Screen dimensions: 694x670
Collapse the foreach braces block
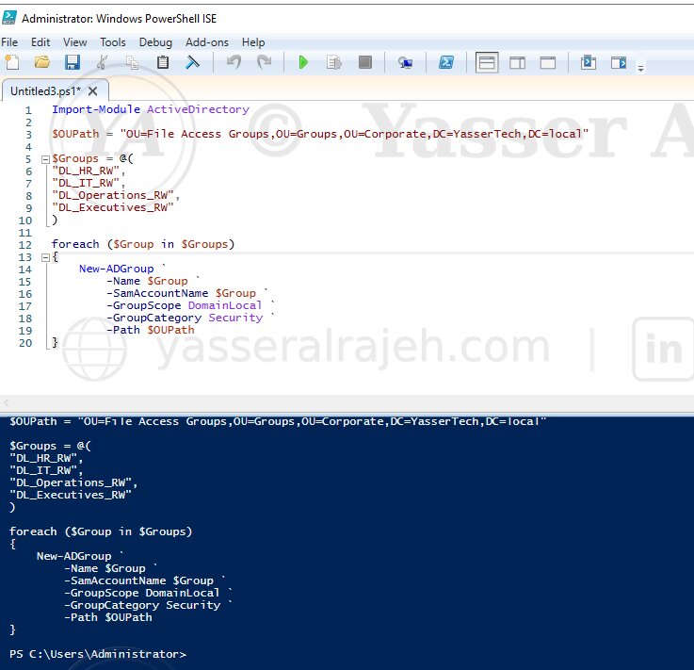click(45, 257)
